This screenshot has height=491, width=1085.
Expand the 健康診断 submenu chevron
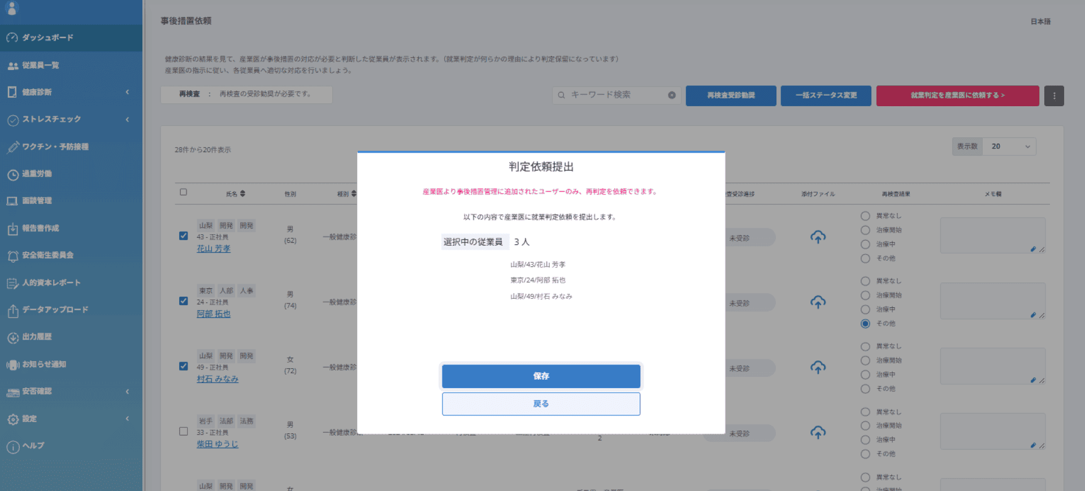[127, 92]
